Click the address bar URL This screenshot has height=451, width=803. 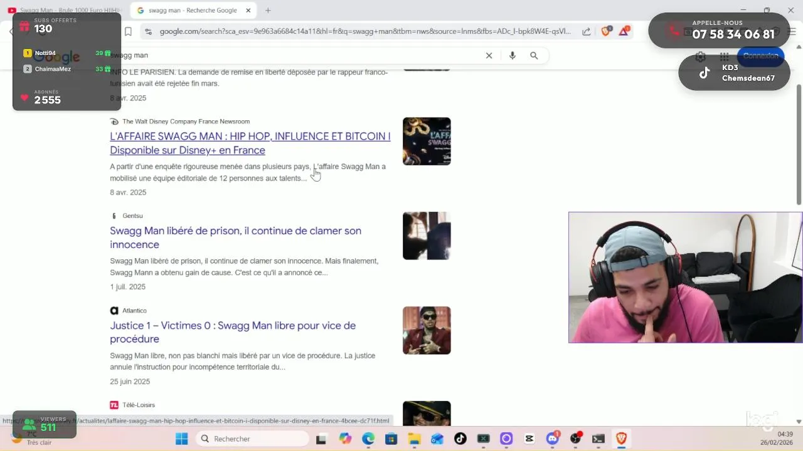365,31
